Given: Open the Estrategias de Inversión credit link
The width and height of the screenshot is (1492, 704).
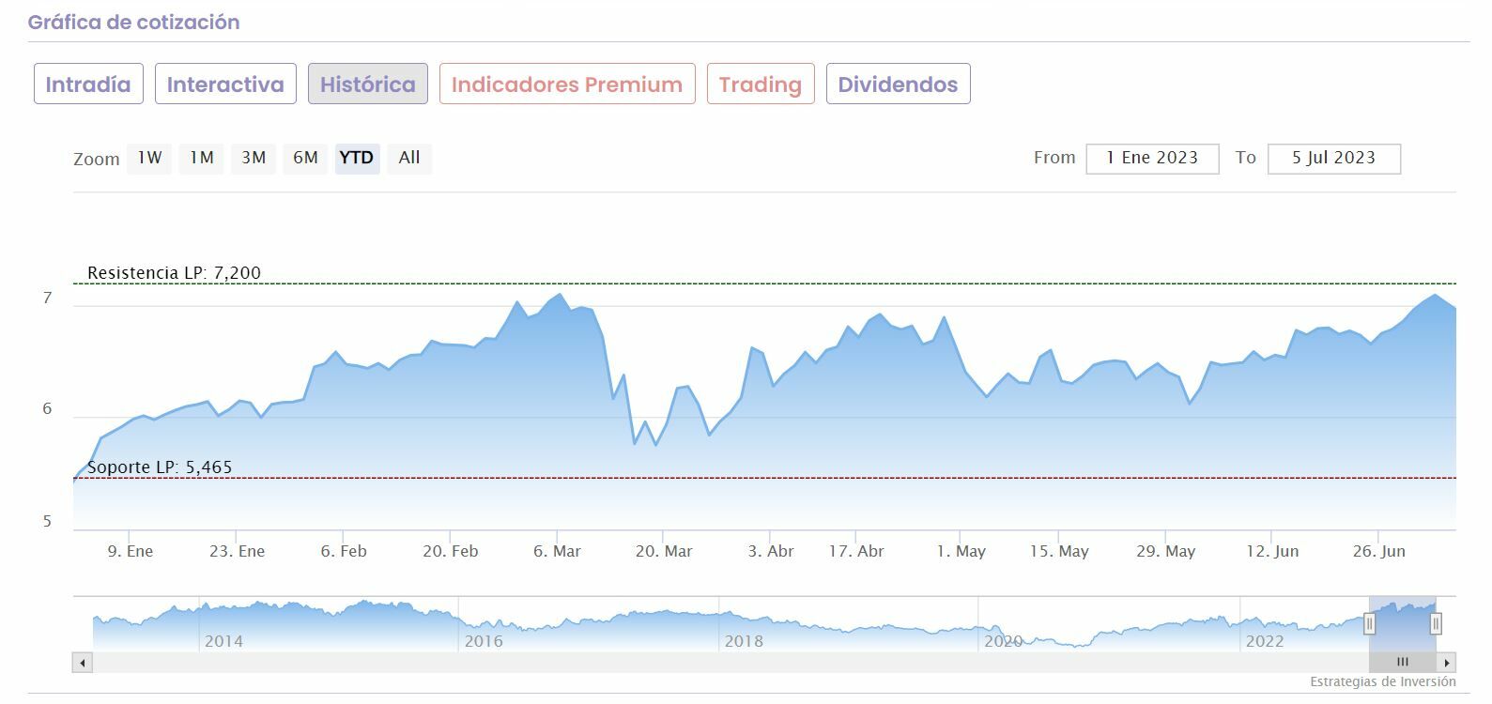Looking at the screenshot, I should (1382, 681).
